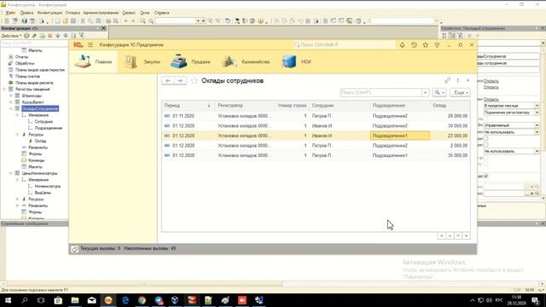Open the Продажи cash register section
The image size is (546, 307).
click(190, 61)
